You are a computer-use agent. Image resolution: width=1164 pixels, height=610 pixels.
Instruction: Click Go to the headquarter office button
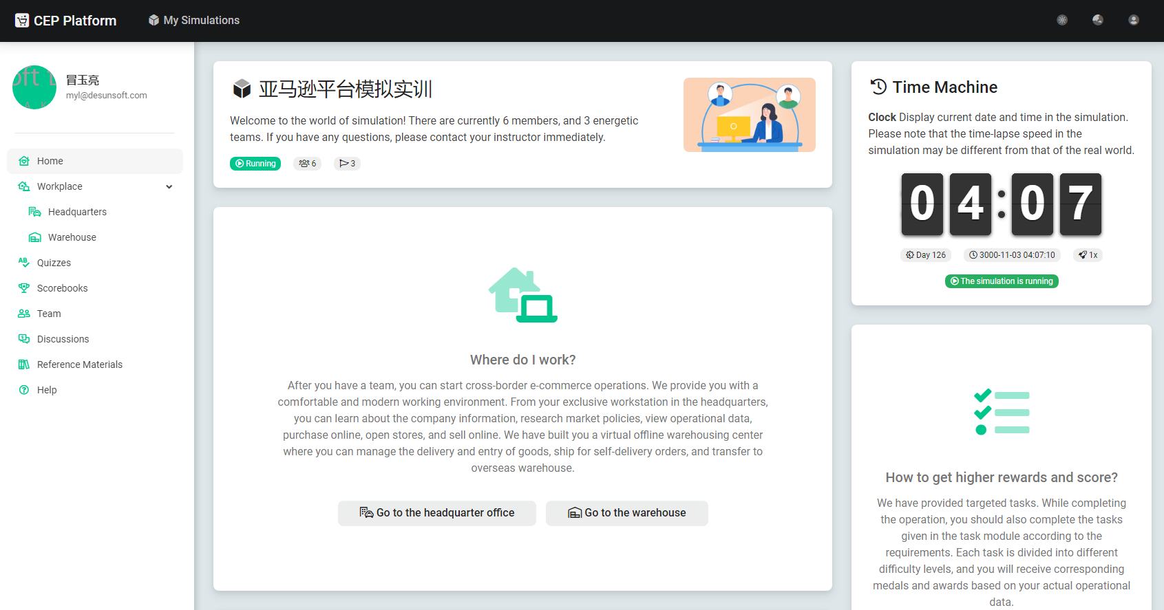(x=436, y=513)
